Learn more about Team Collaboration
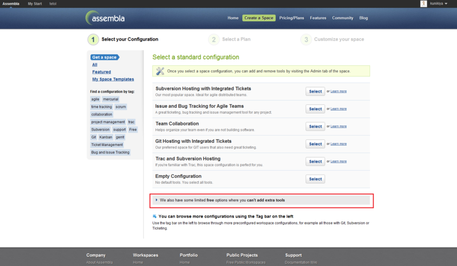Viewport: 457px width, 266px height. (338, 126)
